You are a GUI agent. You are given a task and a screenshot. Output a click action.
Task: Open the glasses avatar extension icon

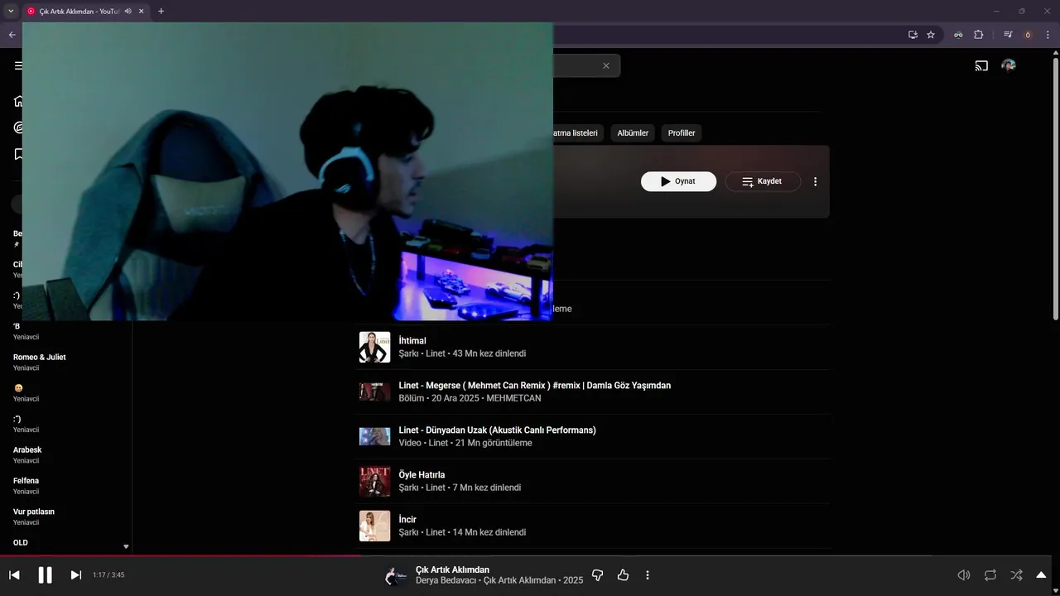(958, 35)
